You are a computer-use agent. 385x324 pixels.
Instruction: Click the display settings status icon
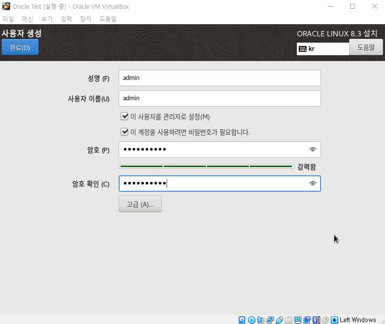point(297,320)
